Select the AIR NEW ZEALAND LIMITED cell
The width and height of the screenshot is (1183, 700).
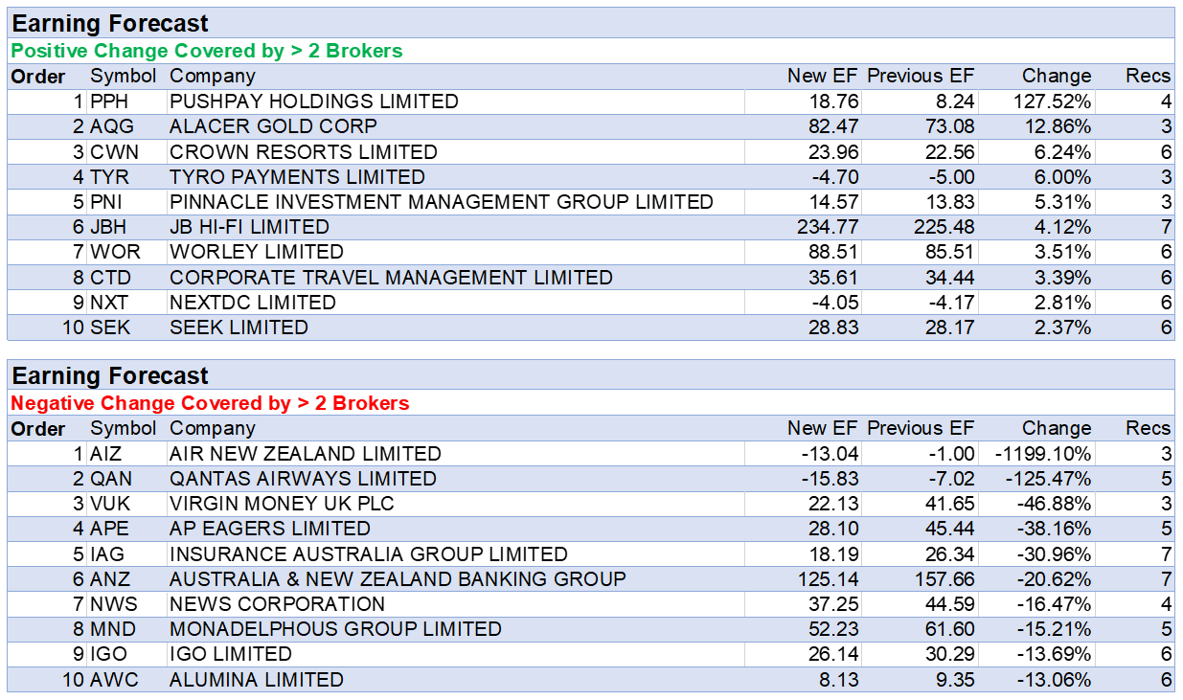[305, 454]
